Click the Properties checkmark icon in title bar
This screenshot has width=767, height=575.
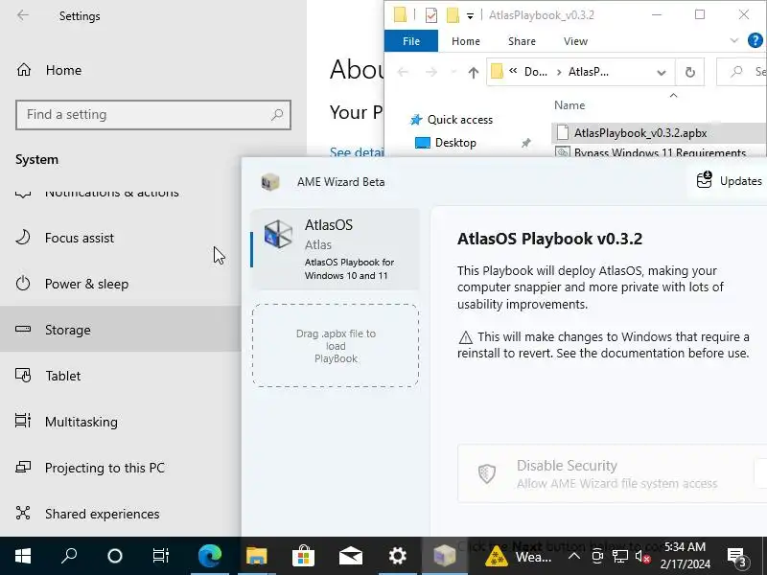tap(431, 15)
